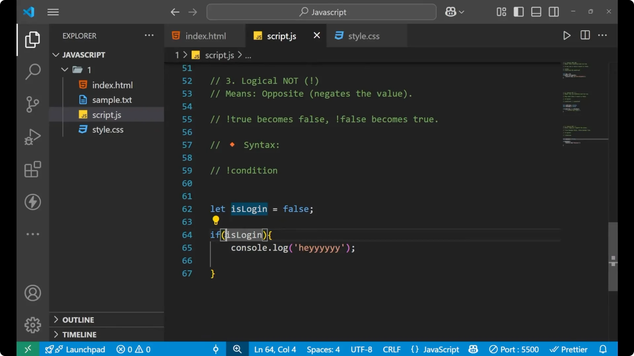634x356 pixels.
Task: Open the style.css tab
Action: tap(364, 36)
